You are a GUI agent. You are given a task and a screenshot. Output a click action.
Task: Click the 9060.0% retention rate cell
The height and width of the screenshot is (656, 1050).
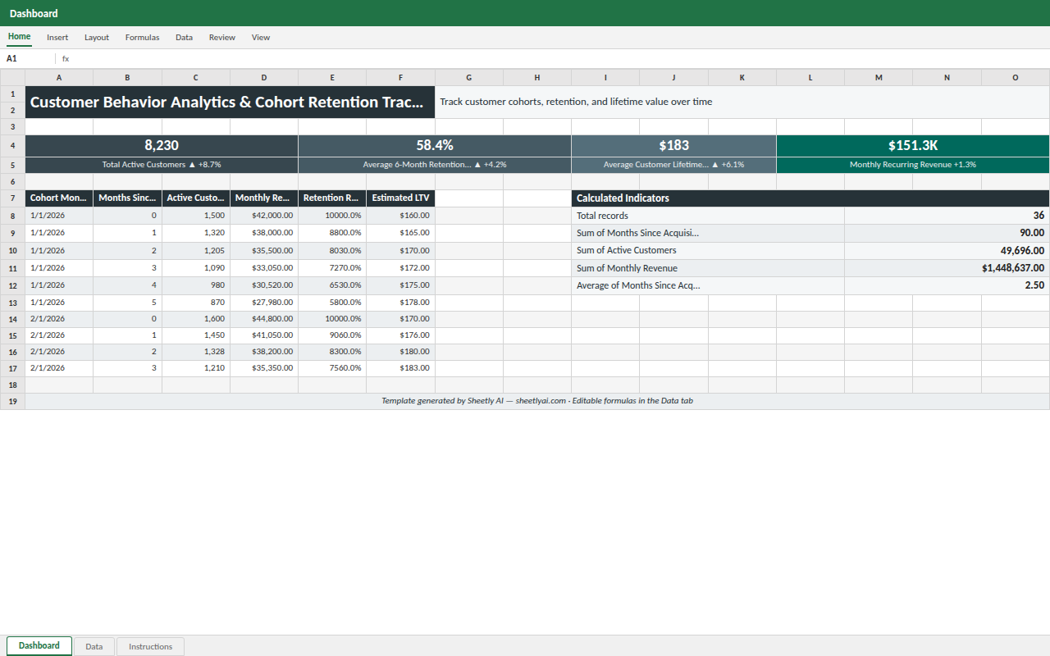tap(332, 335)
